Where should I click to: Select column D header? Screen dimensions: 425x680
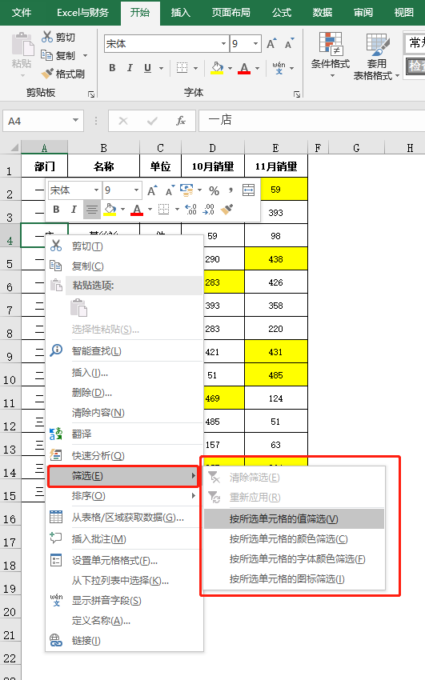tap(213, 148)
